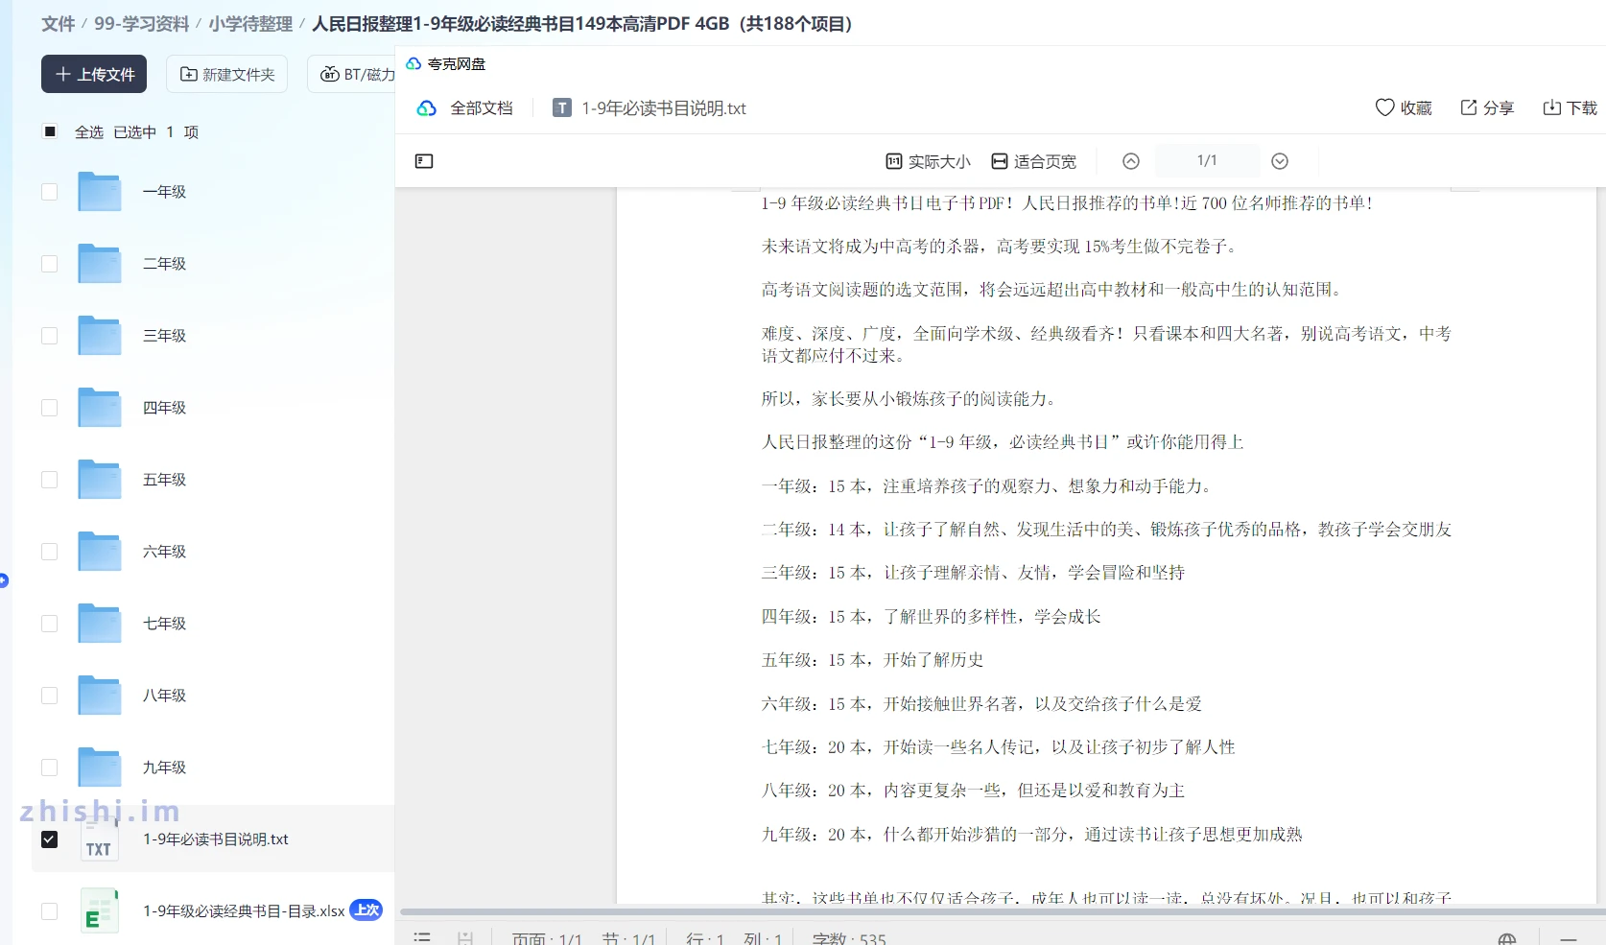This screenshot has height=945, width=1606.
Task: Select 实际大小 actual size view
Action: tap(928, 161)
